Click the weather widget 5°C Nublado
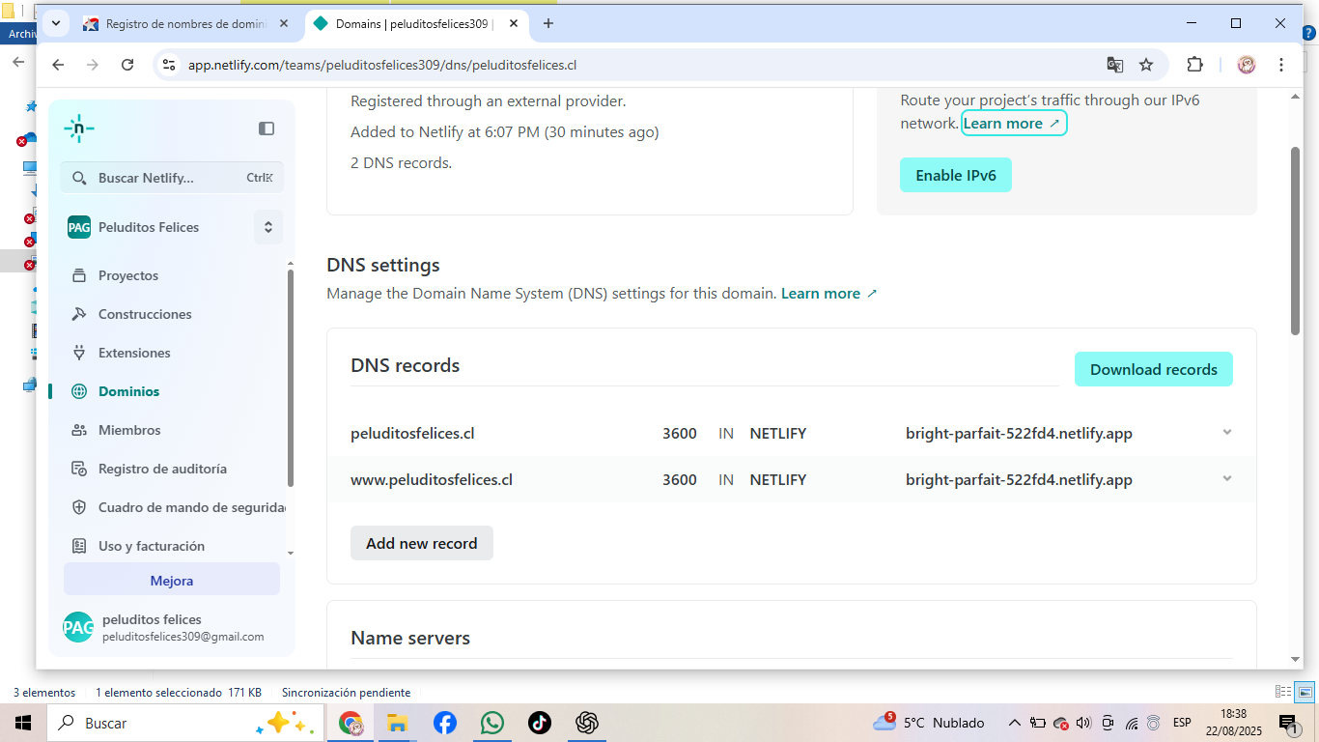 (x=929, y=723)
